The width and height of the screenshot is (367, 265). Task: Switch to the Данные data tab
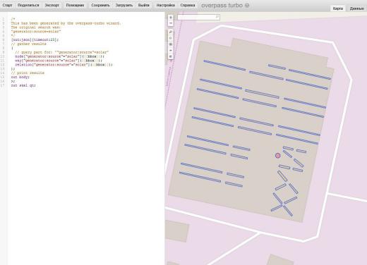click(x=357, y=8)
